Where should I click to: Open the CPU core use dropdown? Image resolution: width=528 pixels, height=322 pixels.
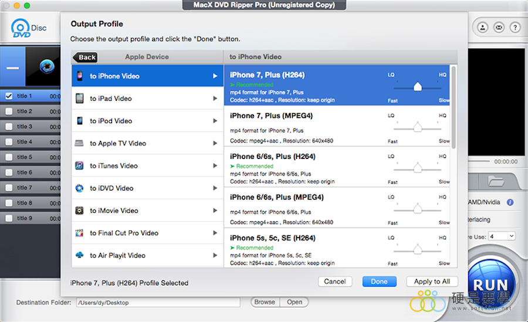(502, 236)
